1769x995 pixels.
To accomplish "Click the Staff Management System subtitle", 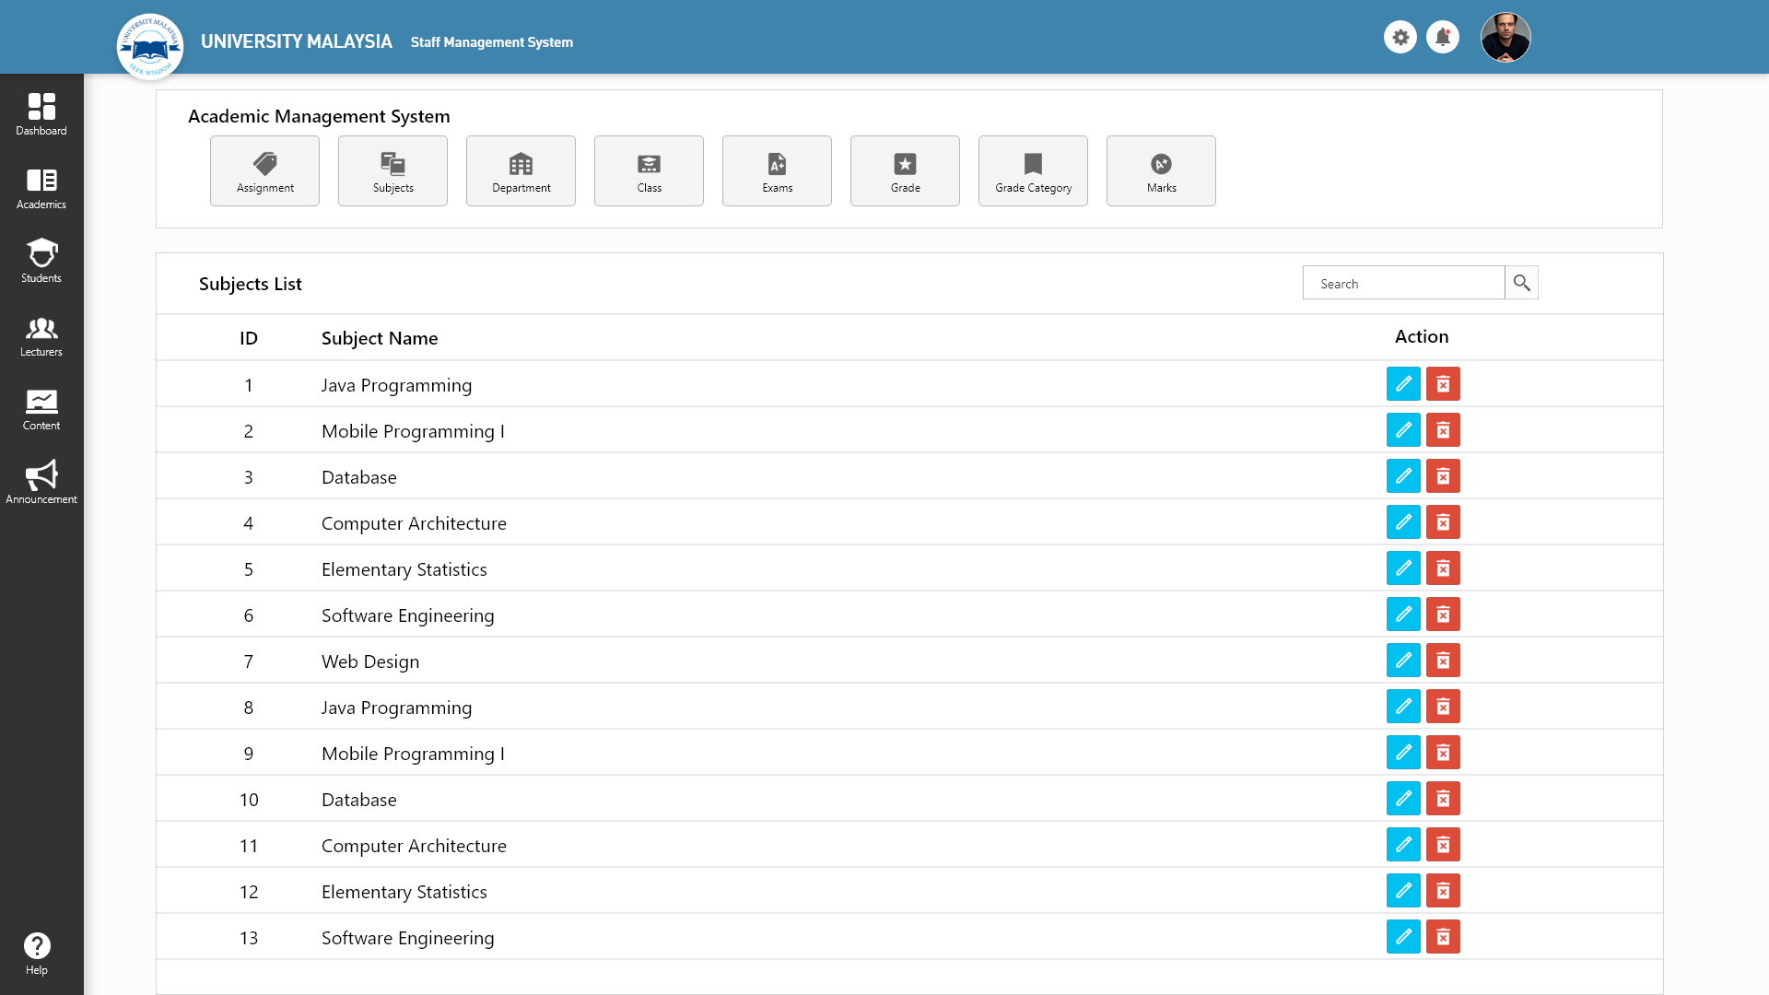I will 492,42.
